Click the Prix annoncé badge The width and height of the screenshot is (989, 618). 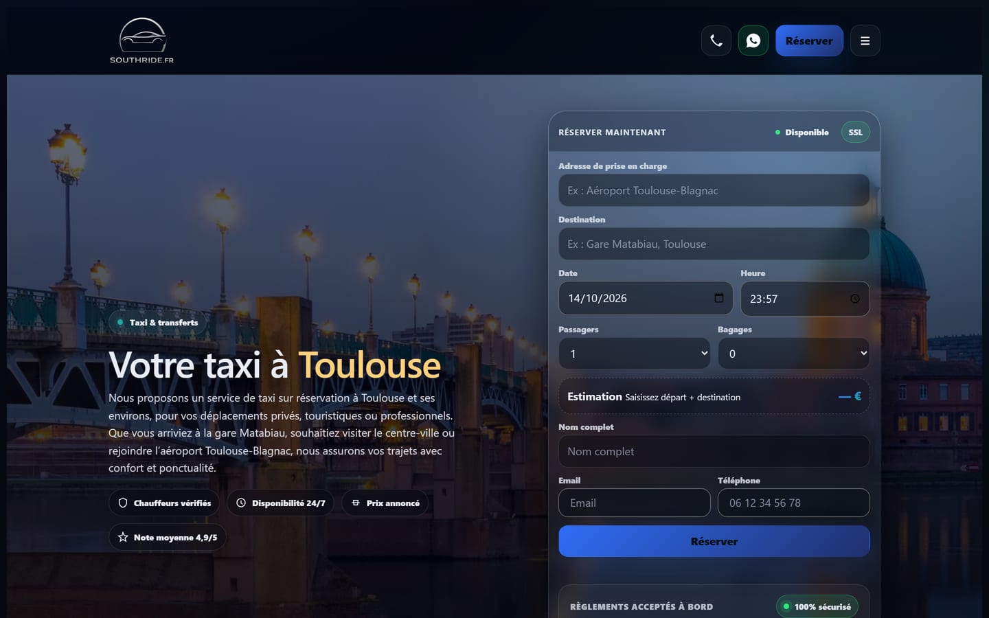point(385,503)
